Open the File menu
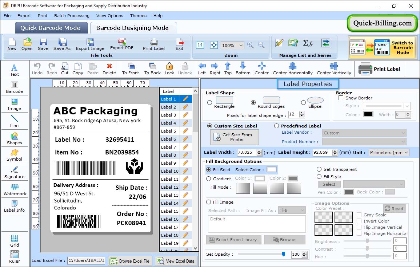The height and width of the screenshot is (267, 420). [7, 16]
